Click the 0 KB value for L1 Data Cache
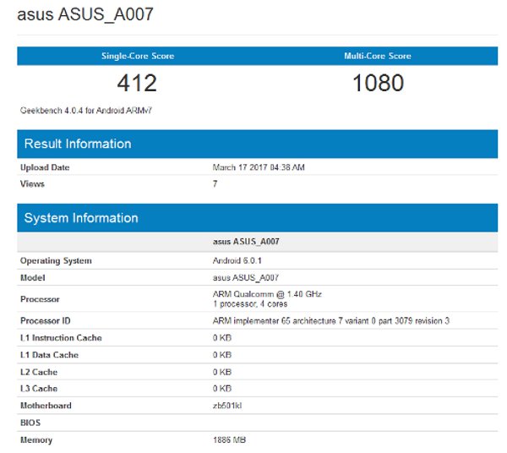This screenshot has width=507, height=453. click(x=222, y=355)
